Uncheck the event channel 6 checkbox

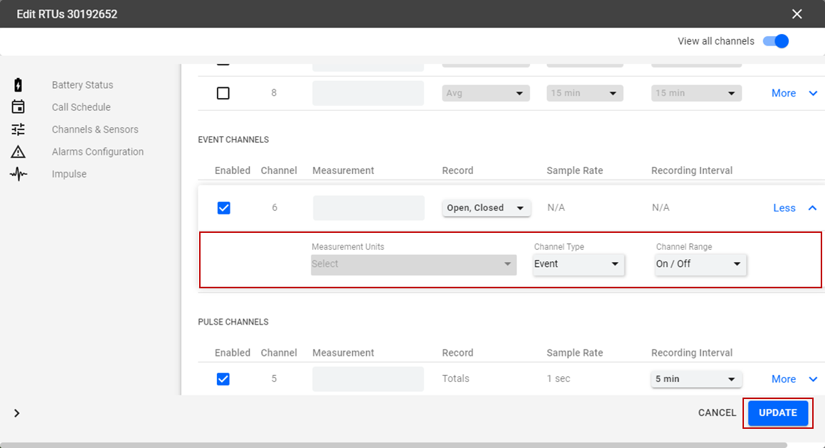(223, 208)
